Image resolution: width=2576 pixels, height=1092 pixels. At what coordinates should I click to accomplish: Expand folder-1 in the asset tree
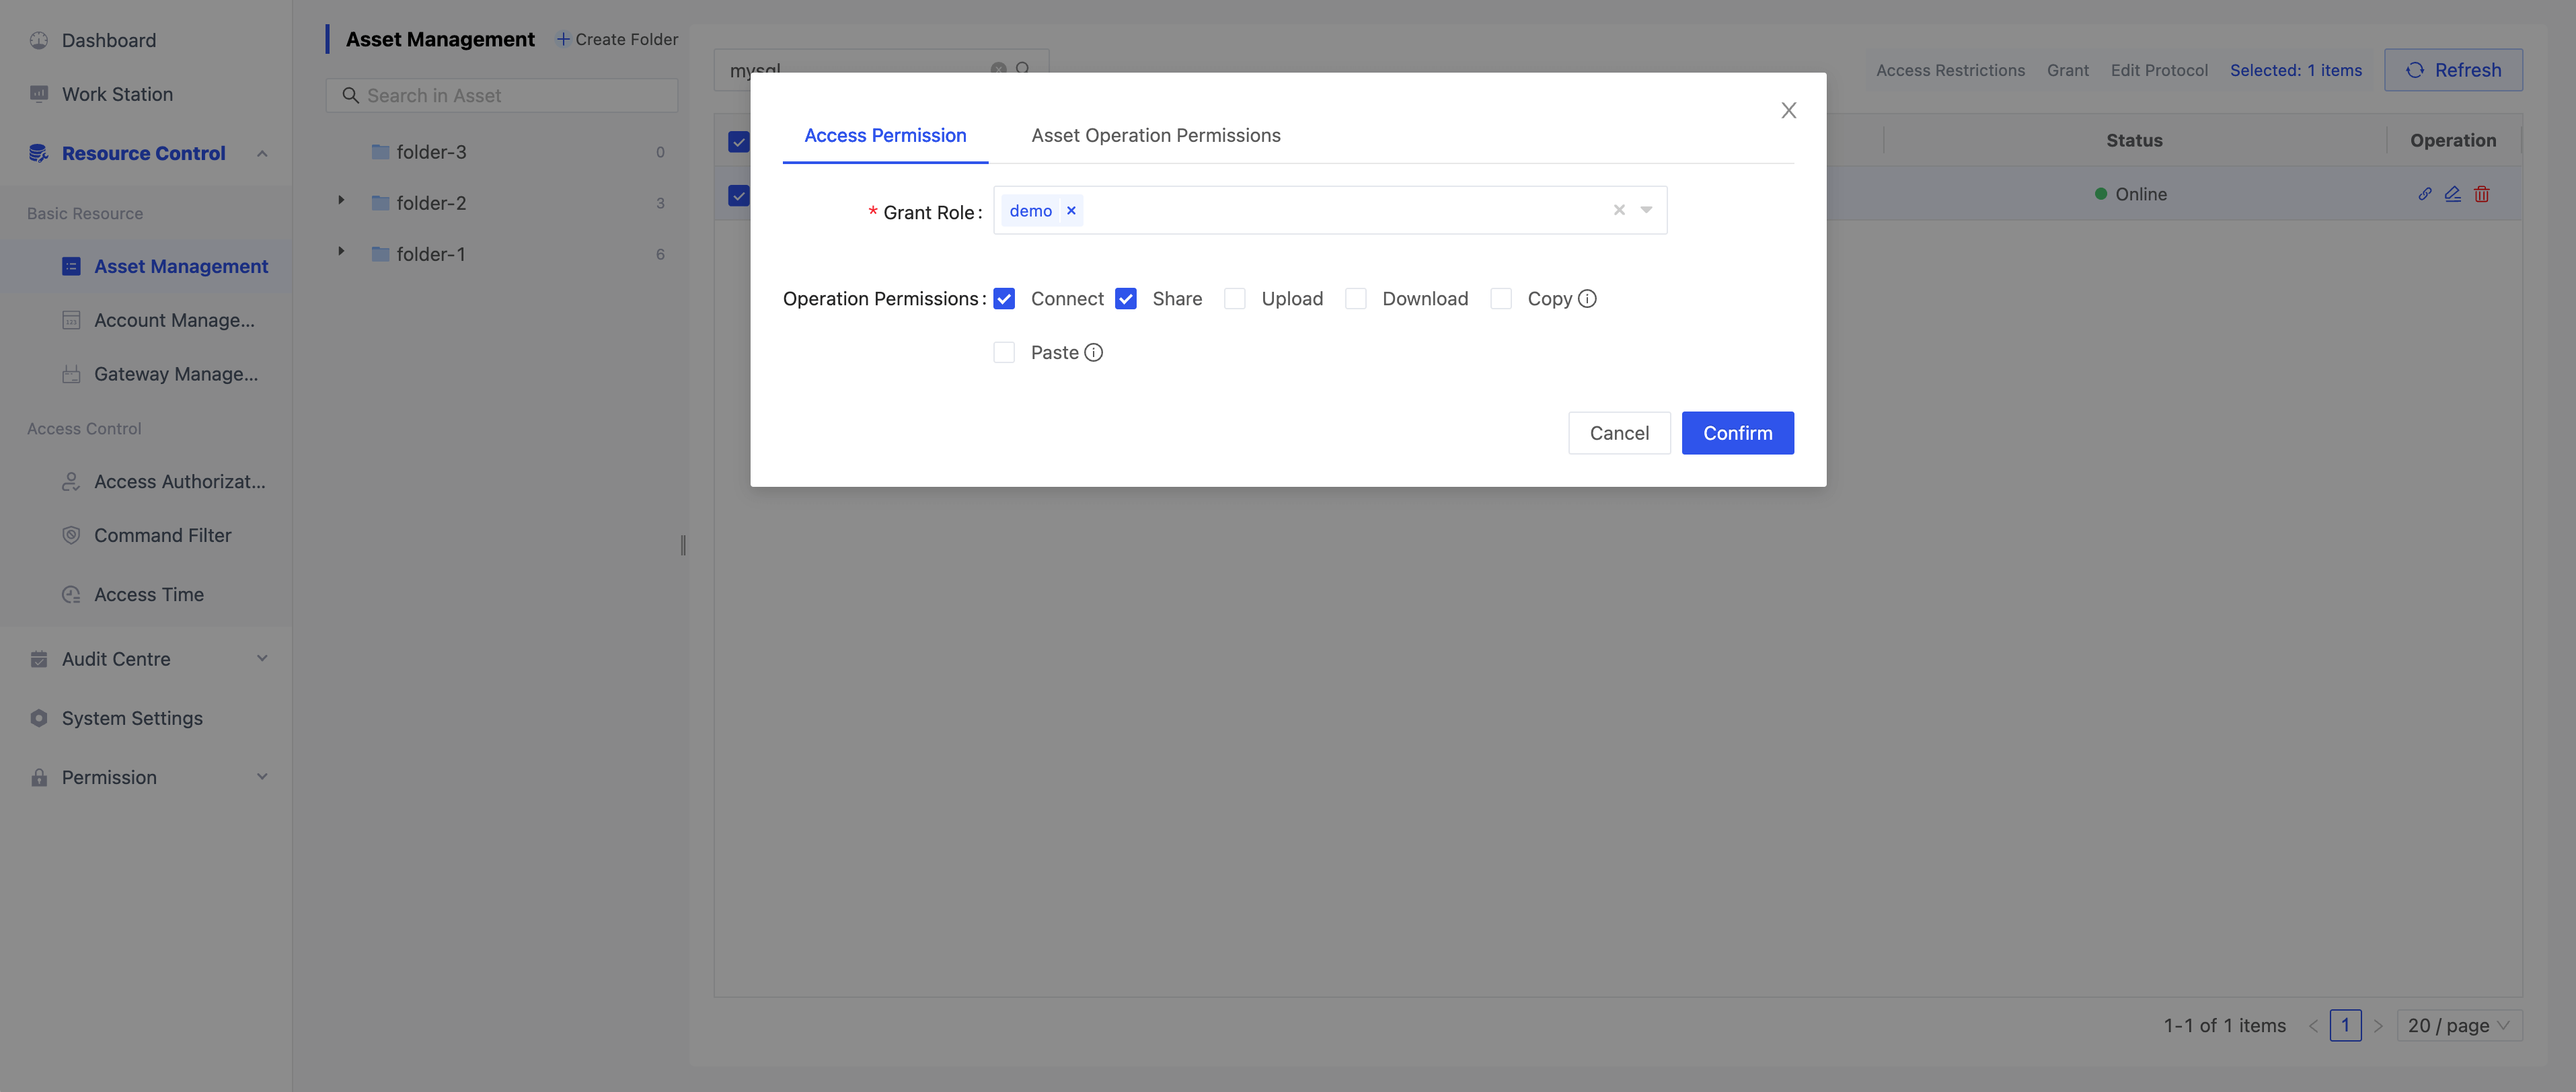pos(341,251)
